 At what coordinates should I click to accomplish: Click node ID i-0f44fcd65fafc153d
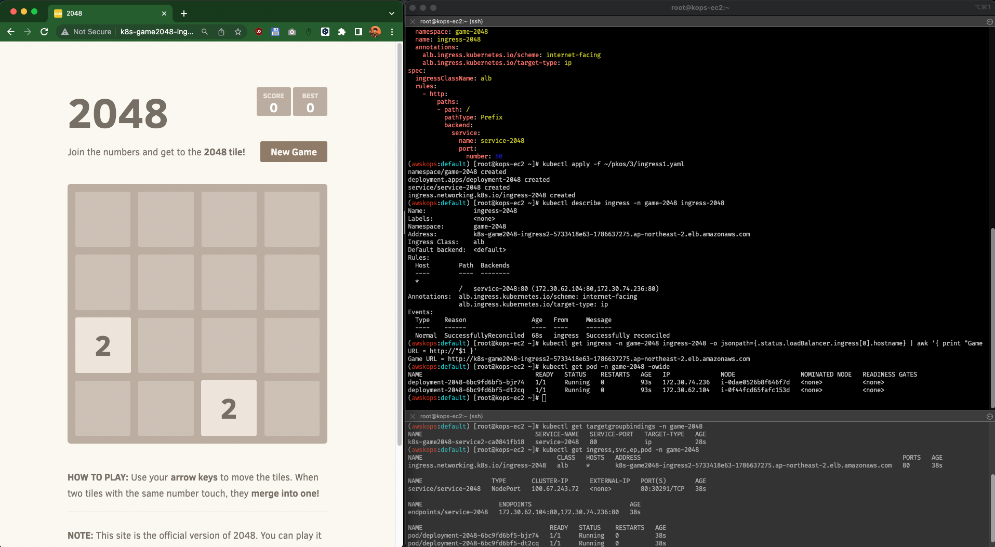[755, 390]
